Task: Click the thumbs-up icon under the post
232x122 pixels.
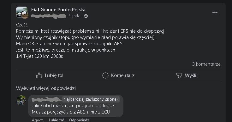Action: (x=39, y=75)
